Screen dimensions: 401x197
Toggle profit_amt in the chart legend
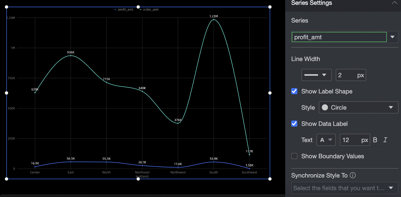click(124, 10)
